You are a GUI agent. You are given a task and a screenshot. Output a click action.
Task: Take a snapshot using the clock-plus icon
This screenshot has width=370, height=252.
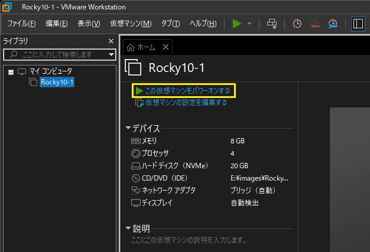point(297,24)
